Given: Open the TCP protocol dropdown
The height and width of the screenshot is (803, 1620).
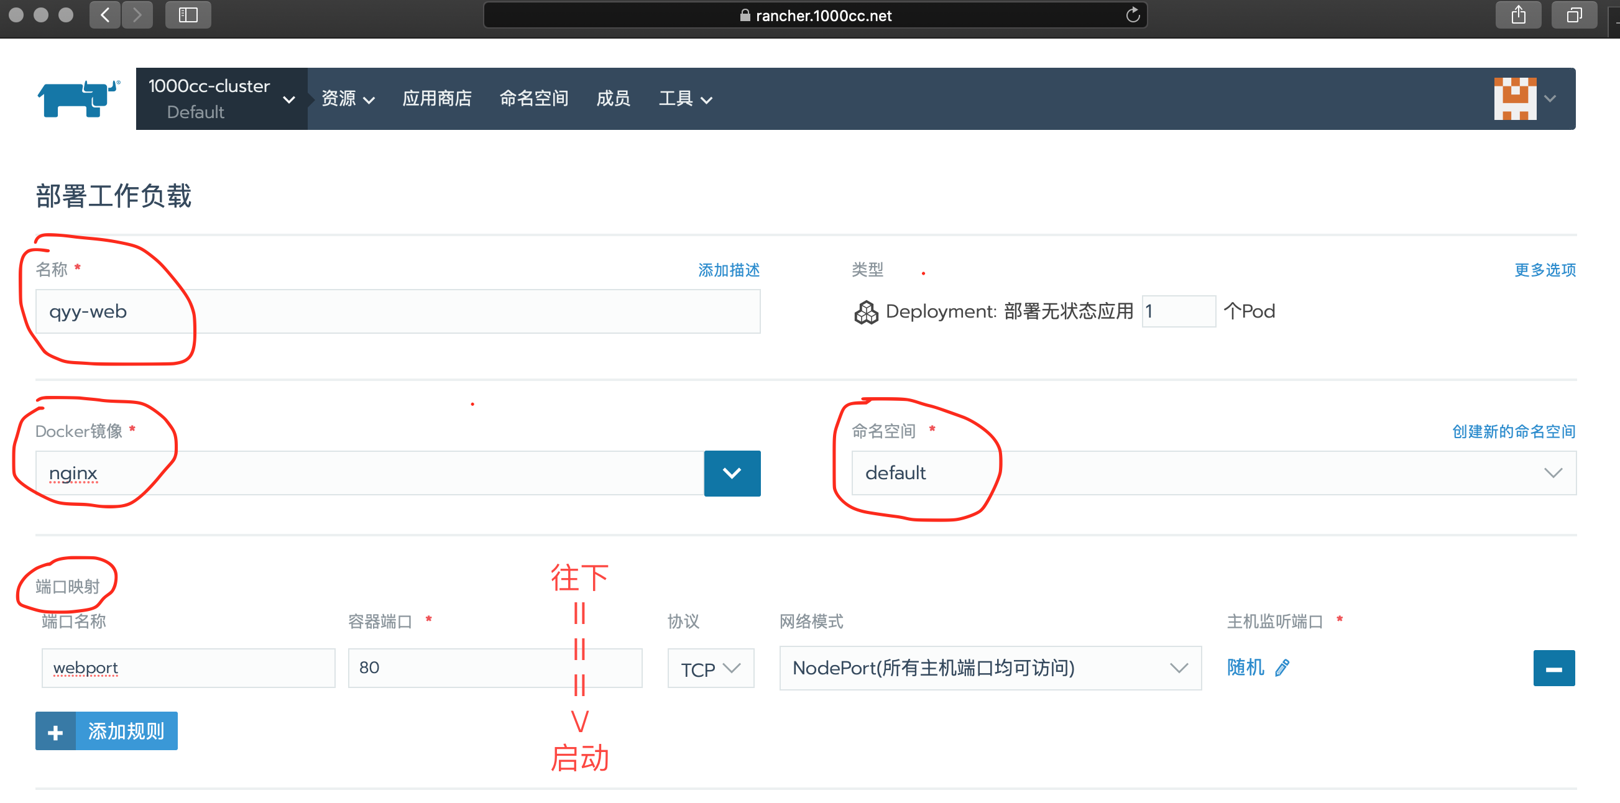Looking at the screenshot, I should [711, 668].
